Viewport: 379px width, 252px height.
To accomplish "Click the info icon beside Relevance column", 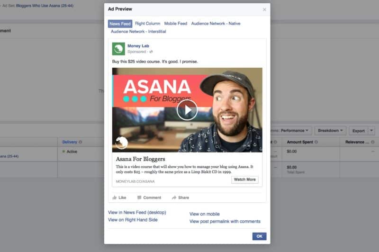I will pos(373,142).
